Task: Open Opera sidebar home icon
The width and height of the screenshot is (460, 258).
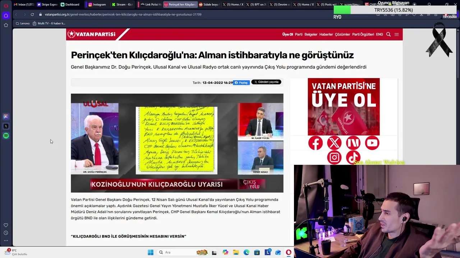Action: click(x=6, y=15)
